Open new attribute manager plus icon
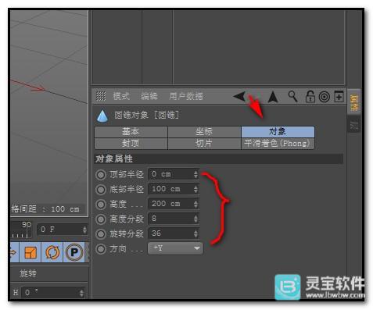Screen dimensions: 373x310 tap(339, 97)
